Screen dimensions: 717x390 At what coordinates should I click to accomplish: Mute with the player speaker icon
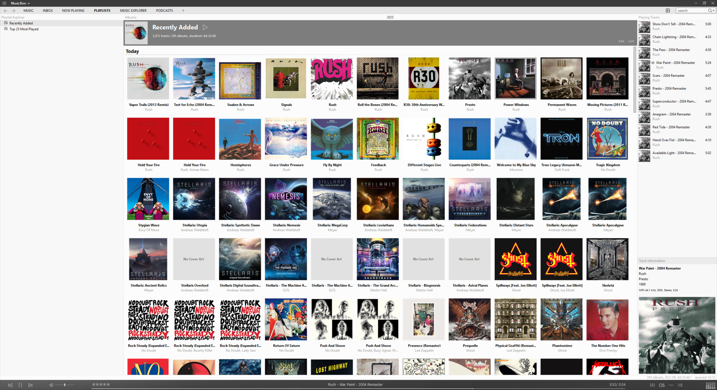(51, 385)
